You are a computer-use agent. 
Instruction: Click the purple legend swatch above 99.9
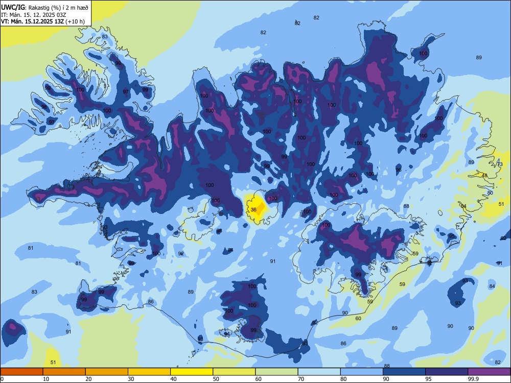coord(489,372)
